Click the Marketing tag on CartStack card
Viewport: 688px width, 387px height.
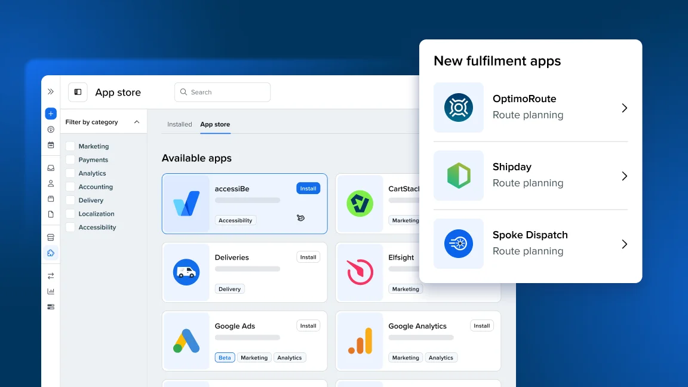[404, 220]
